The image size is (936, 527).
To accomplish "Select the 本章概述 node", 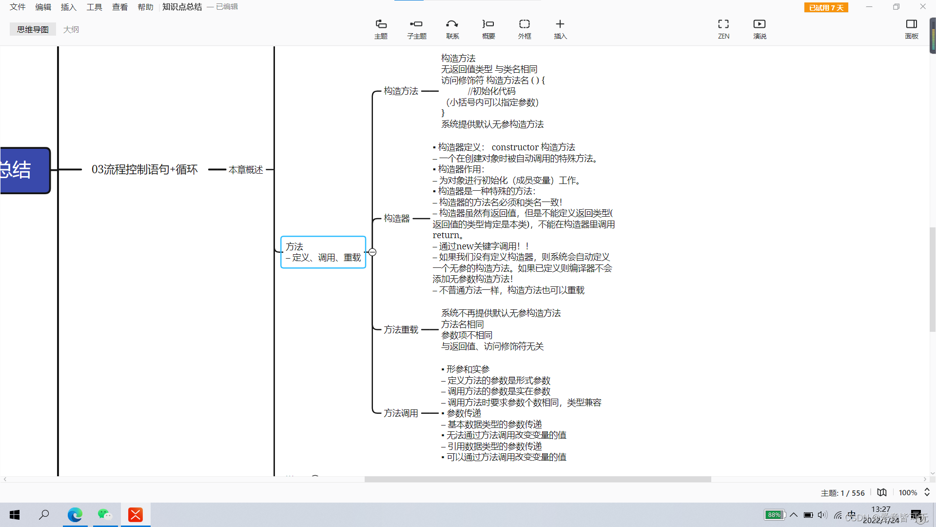I will 246,169.
